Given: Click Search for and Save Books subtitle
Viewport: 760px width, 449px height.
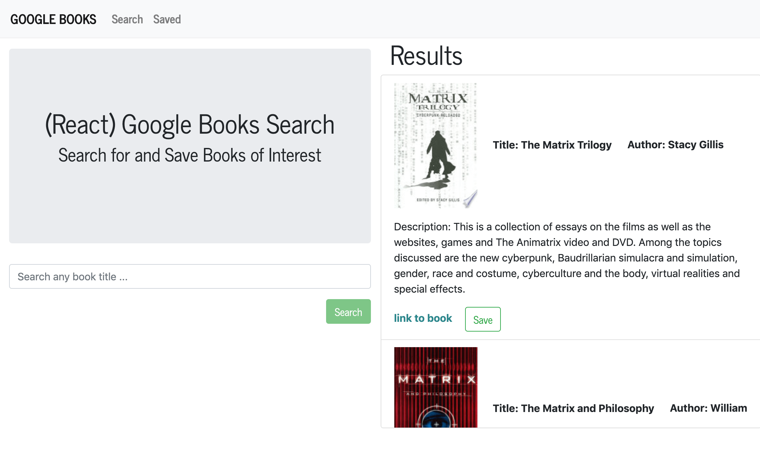Looking at the screenshot, I should tap(190, 155).
